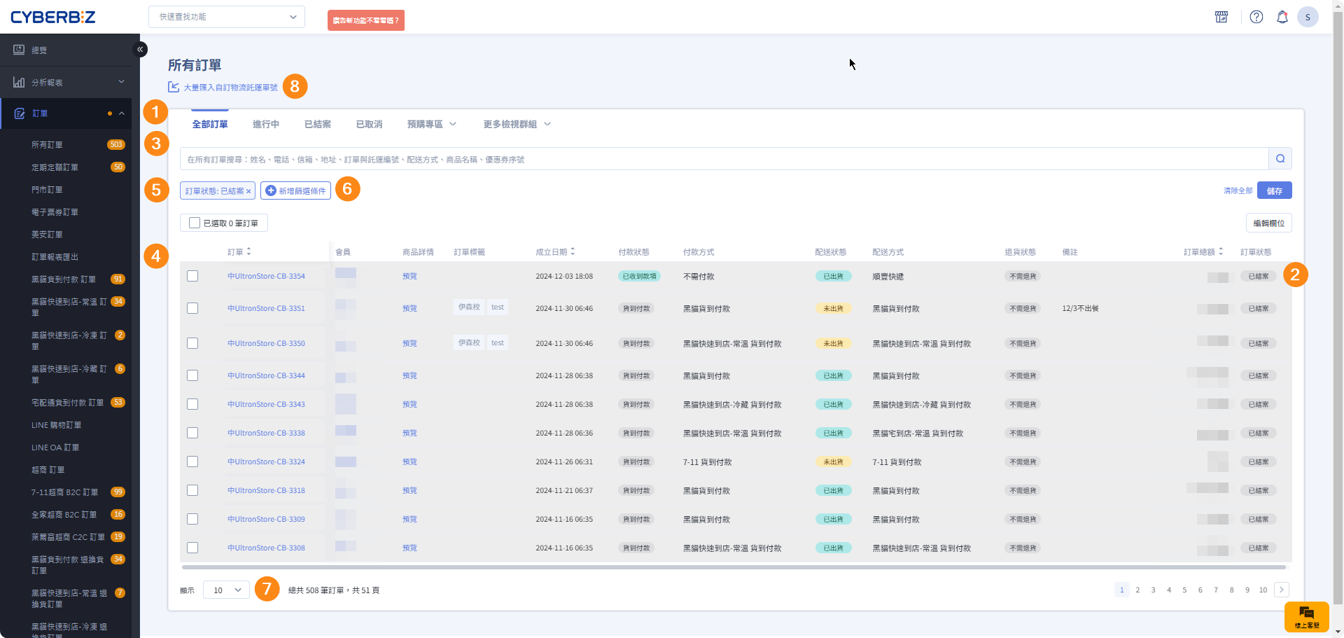Expand the 更多檢視群組 dropdown
This screenshot has height=638, width=1344.
[517, 124]
